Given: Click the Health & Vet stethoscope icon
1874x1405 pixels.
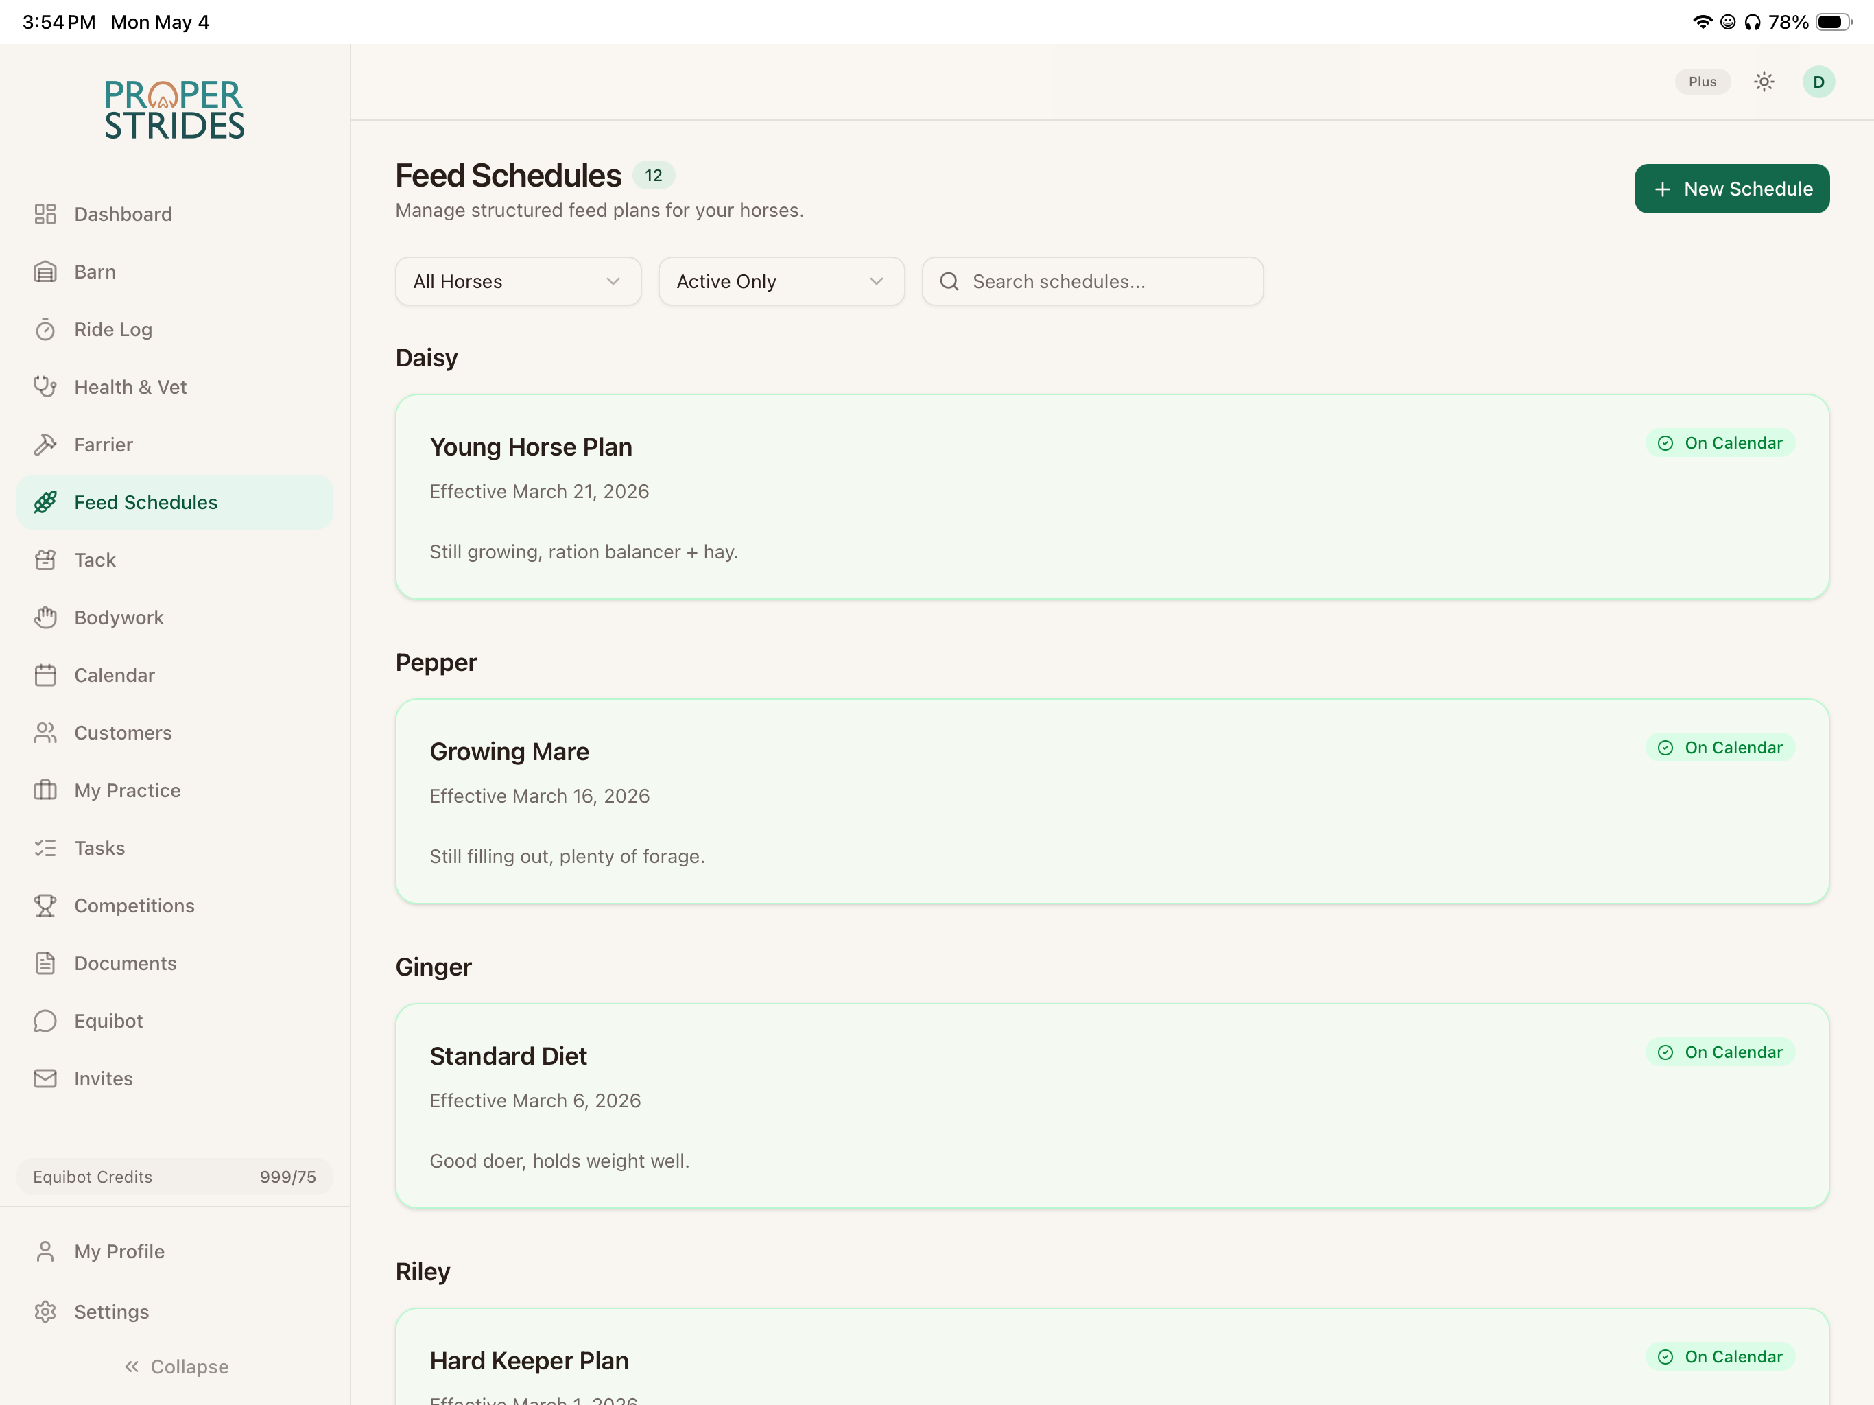Looking at the screenshot, I should tap(45, 387).
